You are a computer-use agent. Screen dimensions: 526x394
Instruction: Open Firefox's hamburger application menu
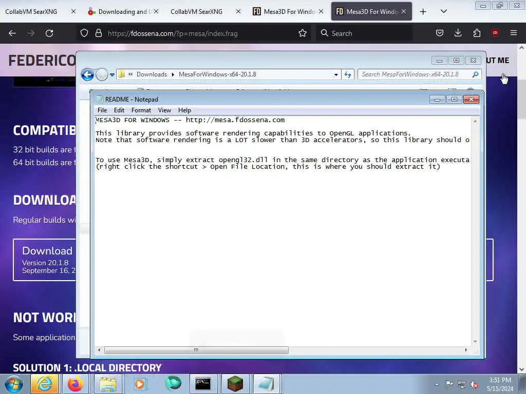[514, 33]
